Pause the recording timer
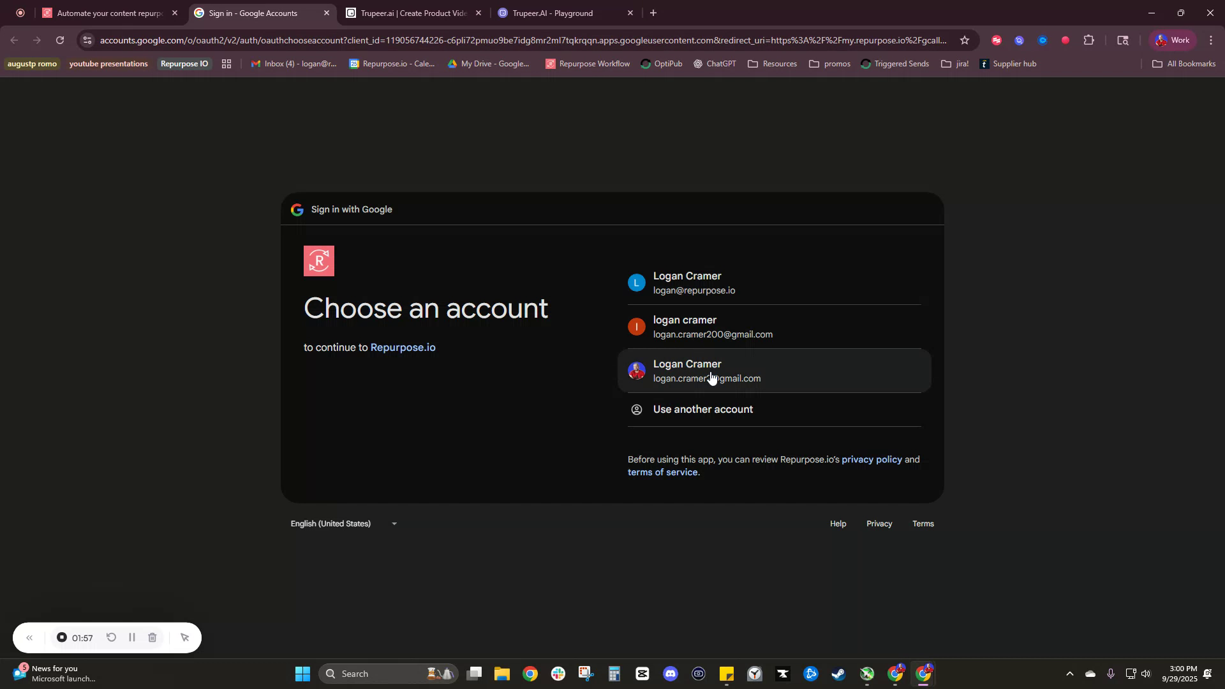Viewport: 1225px width, 689px height. [x=131, y=637]
